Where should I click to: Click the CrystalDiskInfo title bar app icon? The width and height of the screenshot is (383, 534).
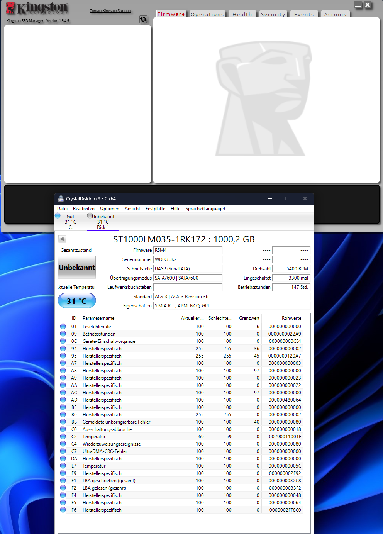[x=61, y=198]
